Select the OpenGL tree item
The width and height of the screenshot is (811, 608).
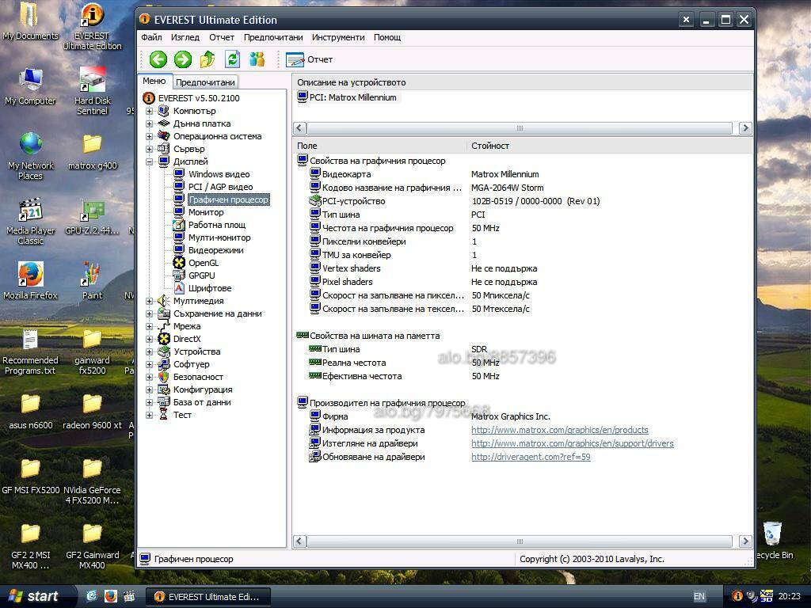coord(204,263)
